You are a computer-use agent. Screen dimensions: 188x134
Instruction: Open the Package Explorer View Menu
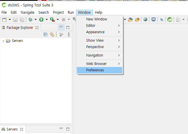coord(69,34)
